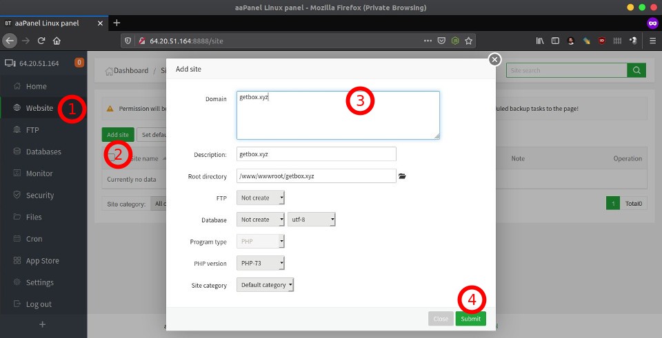This screenshot has height=338, width=662.
Task: Close the aaPanel Linux panel tab
Action: 100,23
